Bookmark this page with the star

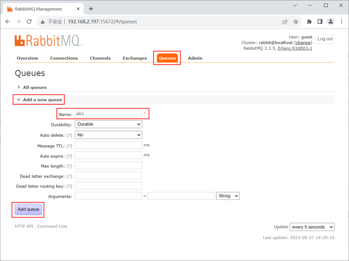296,21
